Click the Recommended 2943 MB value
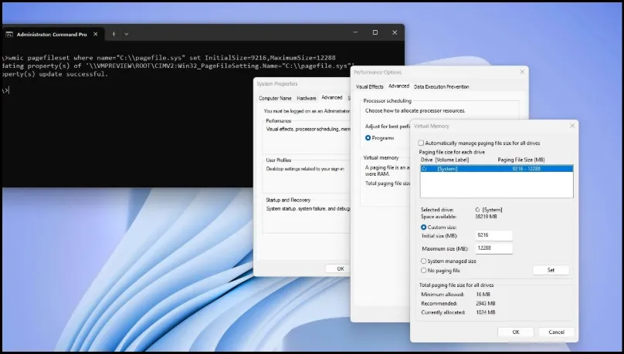 [486, 304]
